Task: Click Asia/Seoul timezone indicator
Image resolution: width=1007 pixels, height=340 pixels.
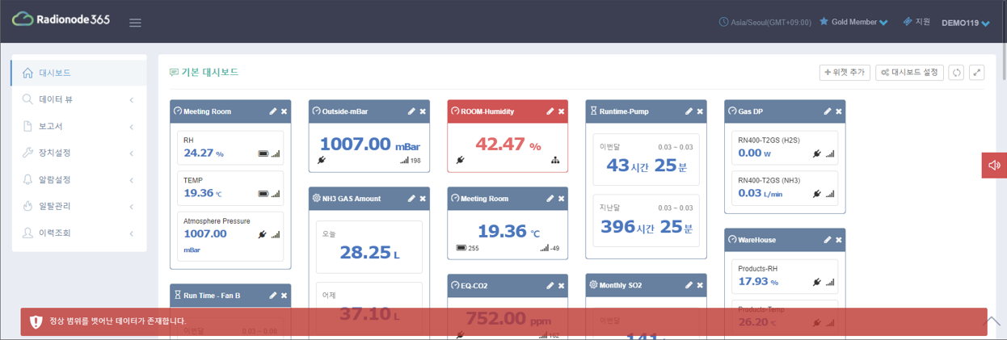Action: (x=765, y=23)
